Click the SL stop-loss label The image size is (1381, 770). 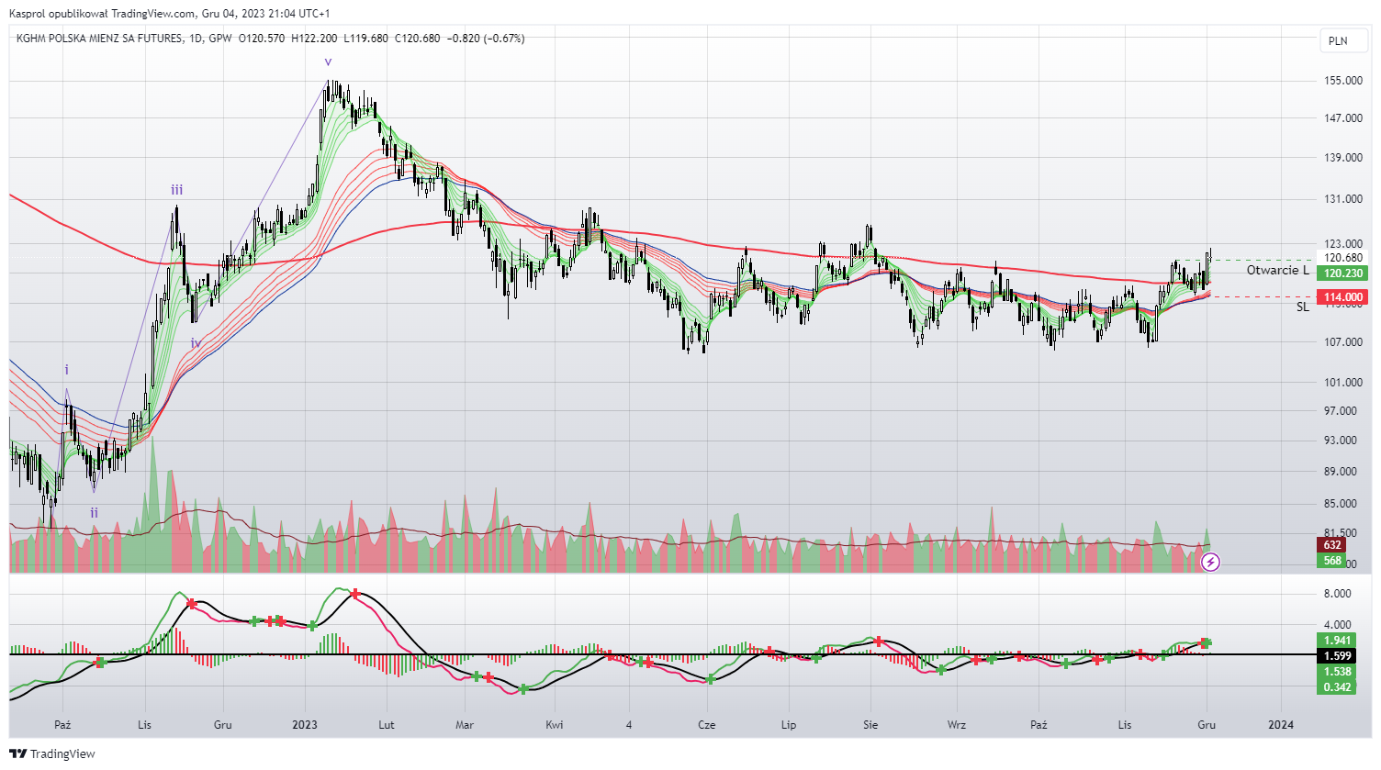[x=1302, y=307]
